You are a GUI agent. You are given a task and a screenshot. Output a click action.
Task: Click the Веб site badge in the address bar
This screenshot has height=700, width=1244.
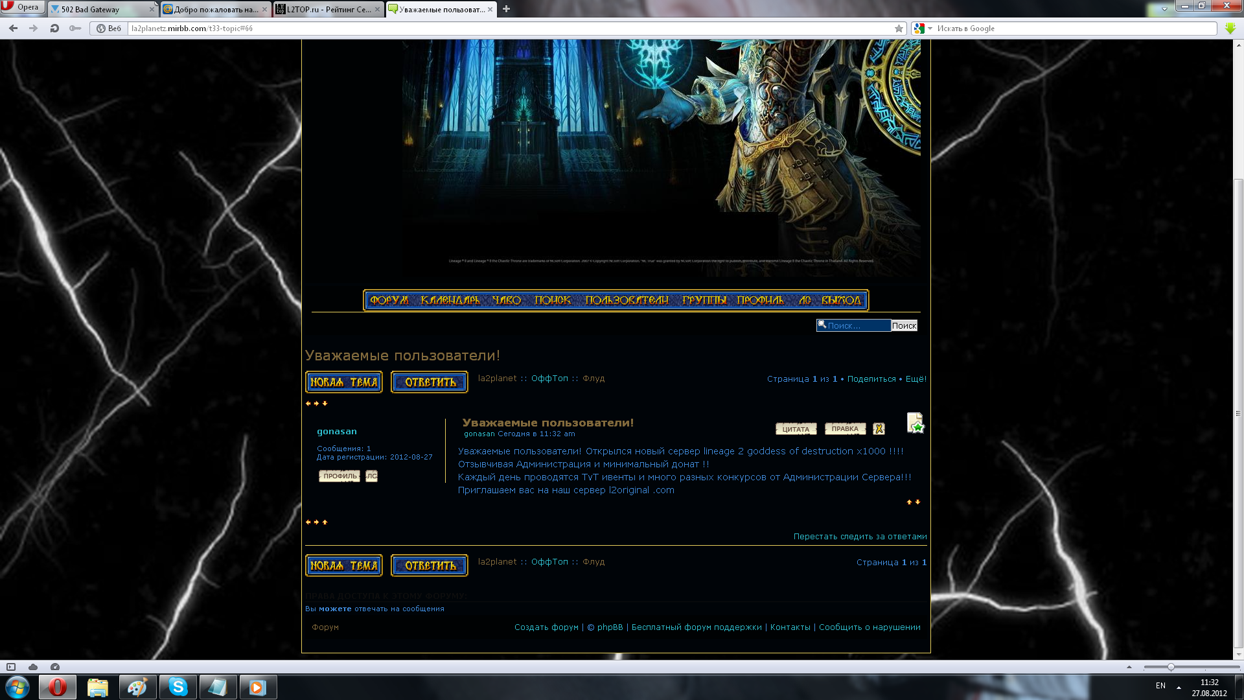click(x=109, y=29)
